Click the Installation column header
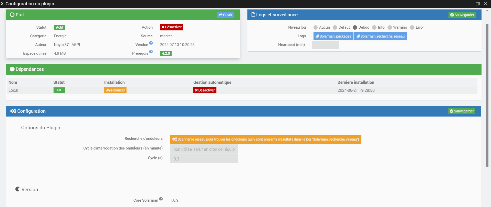This screenshot has height=207, width=491. click(x=114, y=82)
